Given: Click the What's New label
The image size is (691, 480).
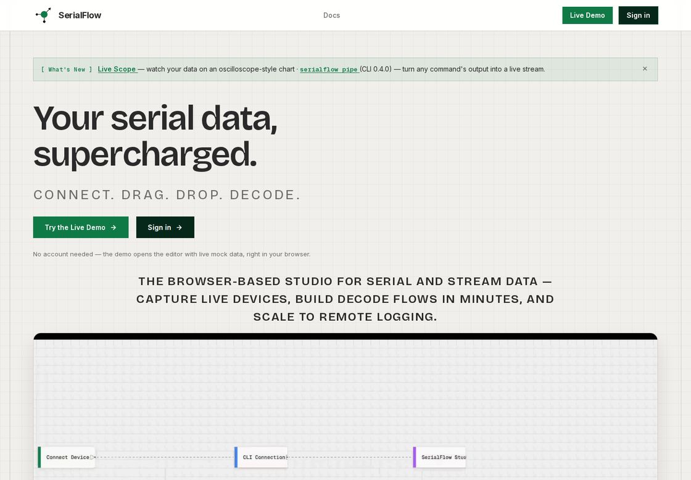Looking at the screenshot, I should 67,70.
